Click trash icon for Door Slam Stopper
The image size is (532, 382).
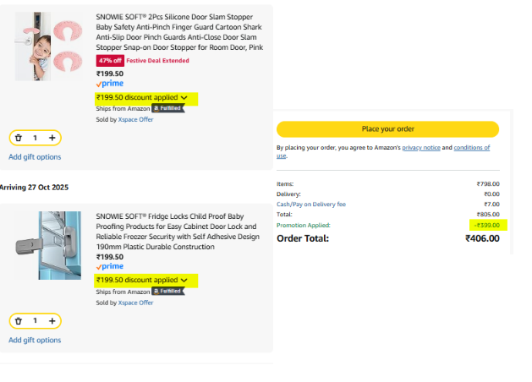pos(19,138)
